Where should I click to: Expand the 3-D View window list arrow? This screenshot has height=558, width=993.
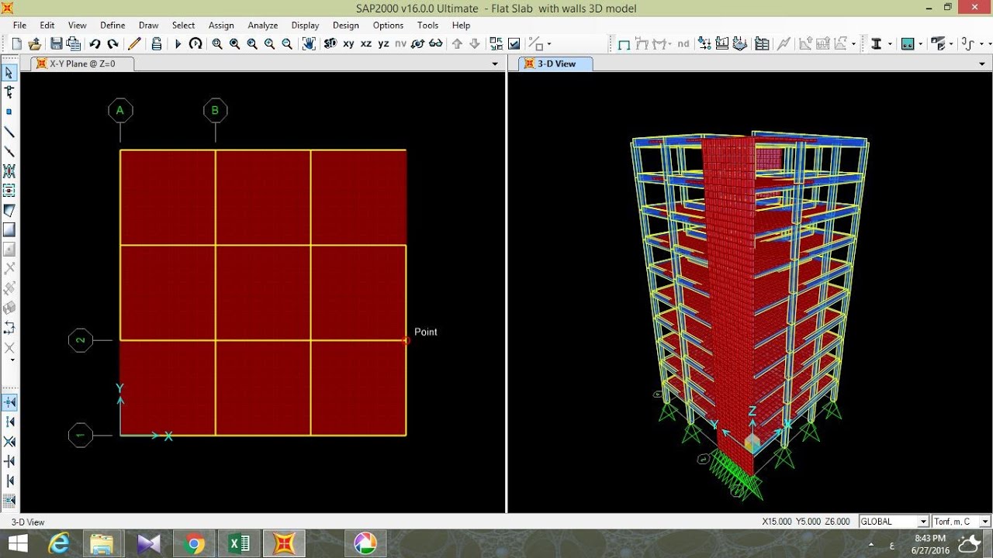982,64
